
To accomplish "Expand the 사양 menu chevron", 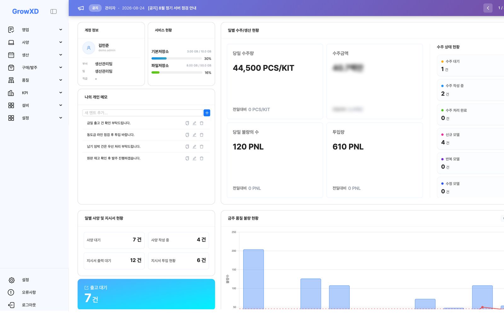I will (x=61, y=42).
